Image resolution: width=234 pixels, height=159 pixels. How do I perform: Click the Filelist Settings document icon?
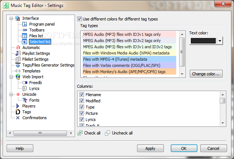tap(18, 59)
